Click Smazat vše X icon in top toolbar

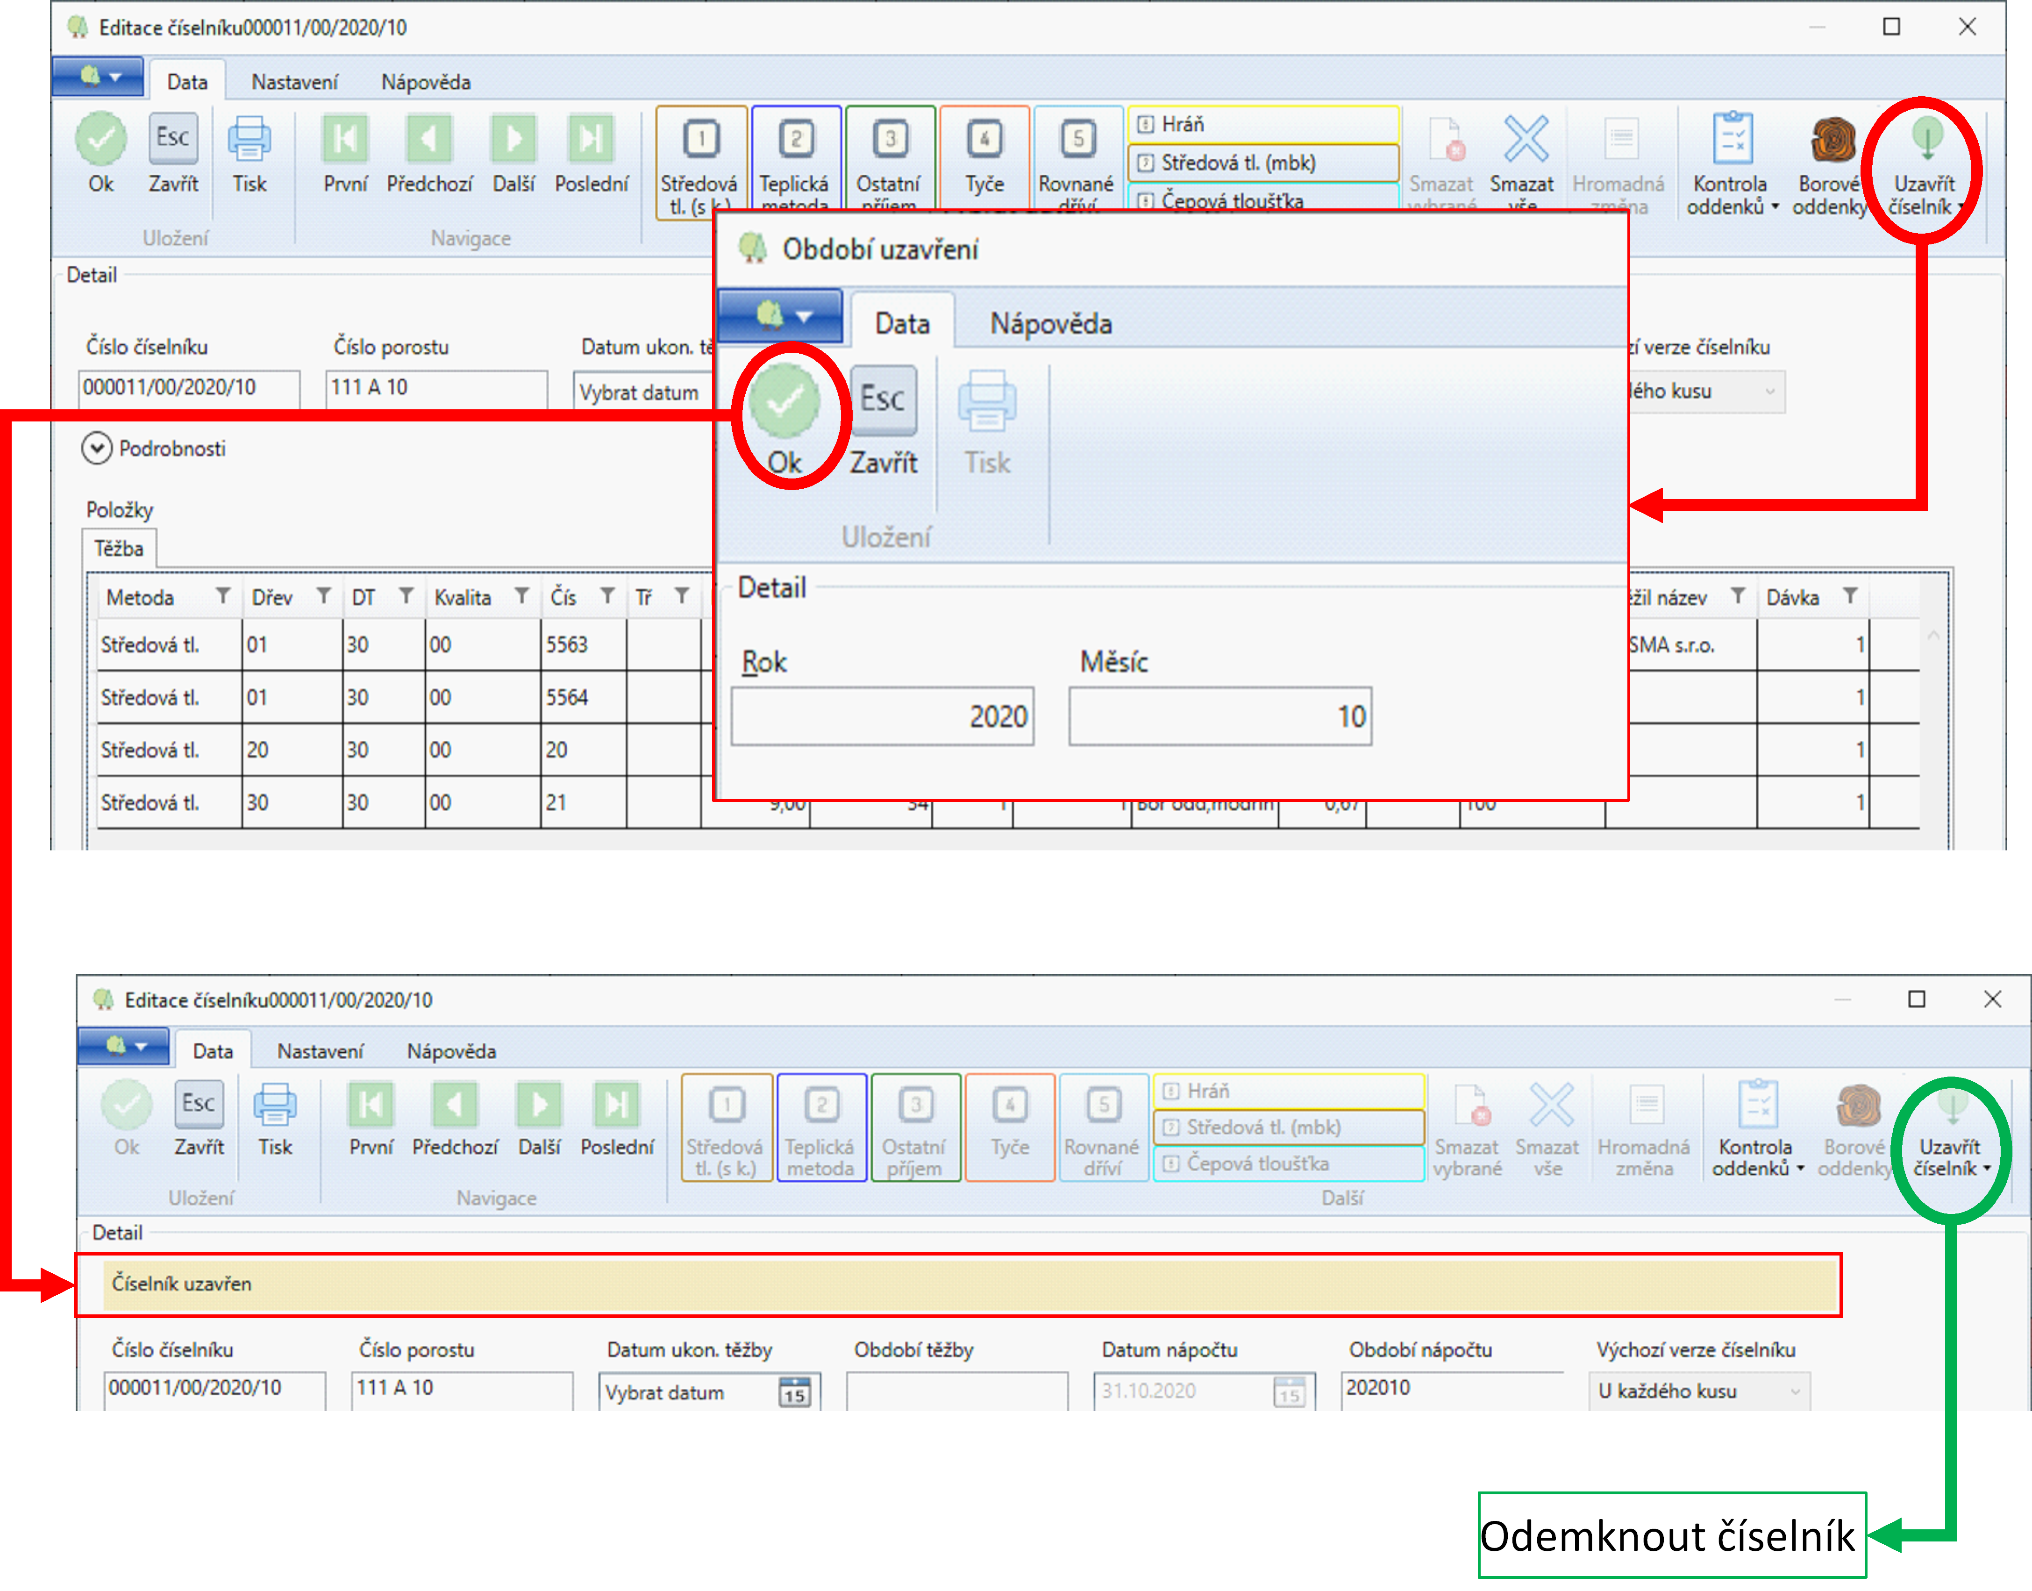[1526, 140]
